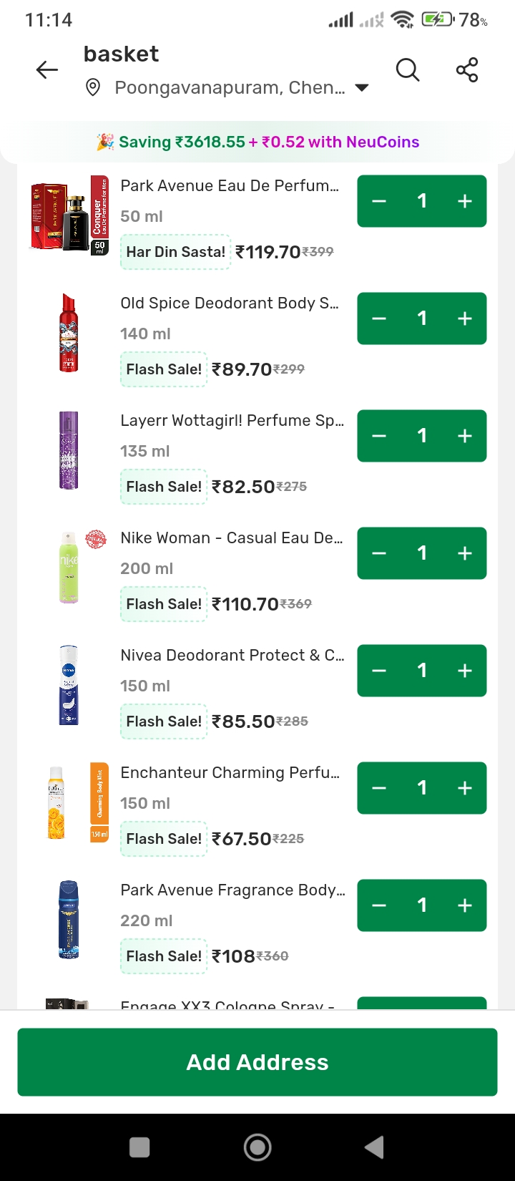515x1181 pixels.
Task: Tap the share icon
Action: 467,69
